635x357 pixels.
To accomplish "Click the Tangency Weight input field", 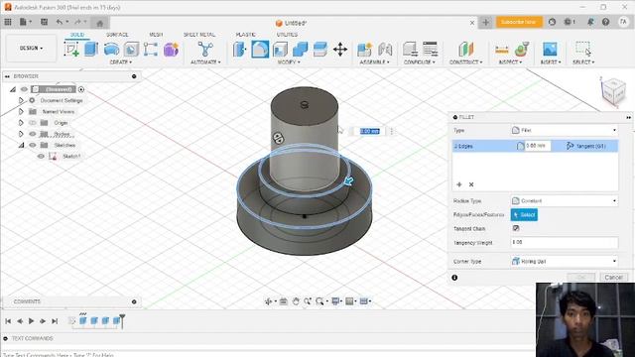I will point(565,242).
